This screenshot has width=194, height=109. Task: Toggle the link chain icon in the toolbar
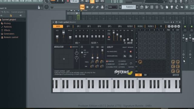point(97,7)
